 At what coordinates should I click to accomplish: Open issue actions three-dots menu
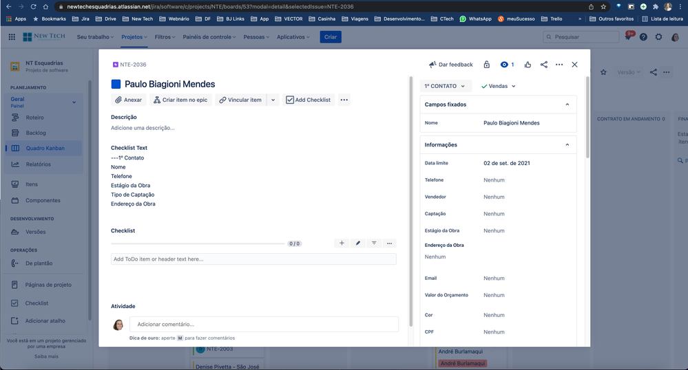pyautogui.click(x=559, y=65)
